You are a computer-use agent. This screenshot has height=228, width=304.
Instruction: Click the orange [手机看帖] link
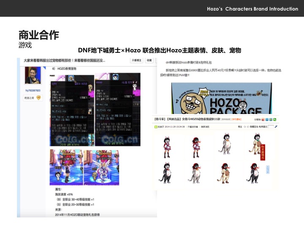[x=236, y=119]
